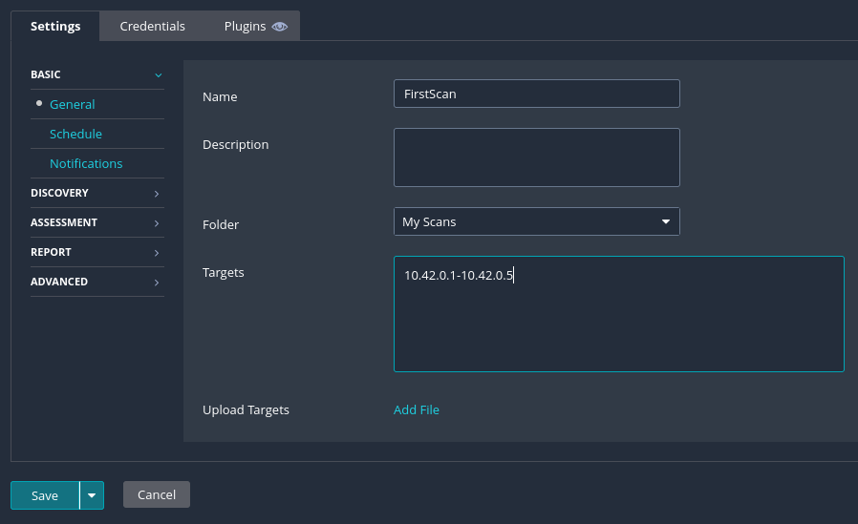Click the Name input field
The image size is (858, 524).
tap(536, 94)
